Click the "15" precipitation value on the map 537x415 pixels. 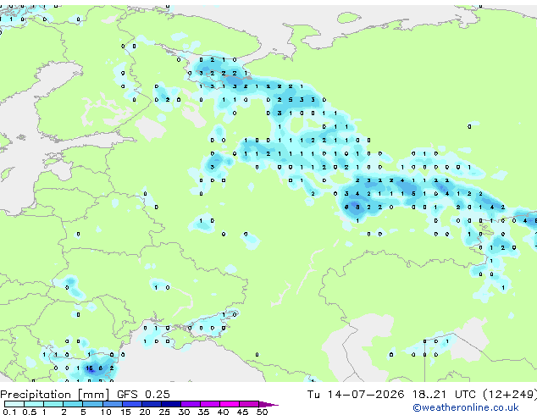[x=90, y=368]
